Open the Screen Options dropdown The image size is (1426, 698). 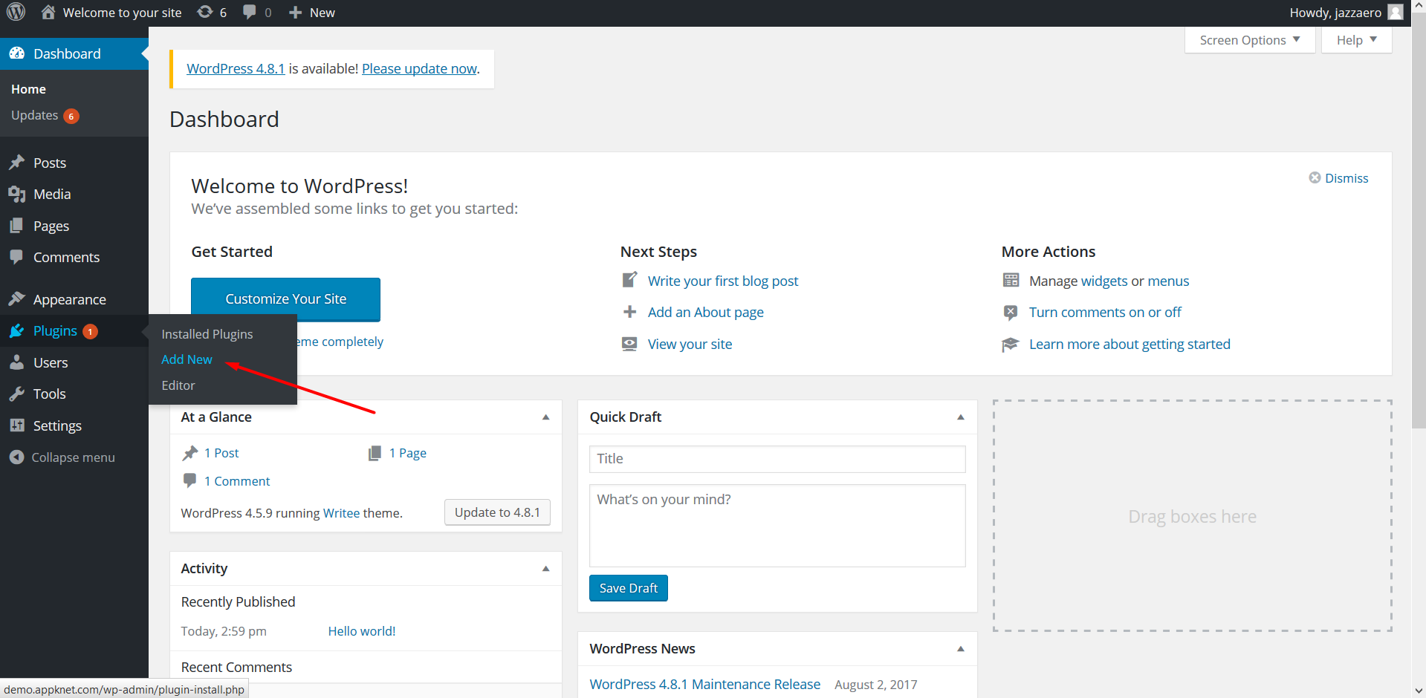(1249, 39)
